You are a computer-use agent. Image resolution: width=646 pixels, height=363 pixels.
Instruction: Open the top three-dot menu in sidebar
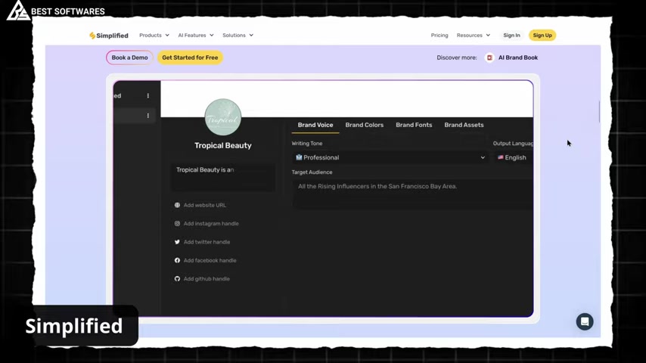tap(148, 95)
